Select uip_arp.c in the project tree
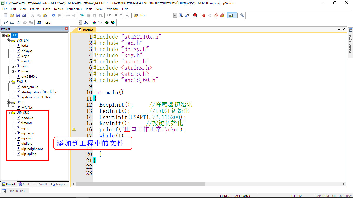This screenshot has width=353, height=198. click(28, 133)
